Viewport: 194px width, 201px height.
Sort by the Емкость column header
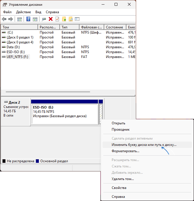[x=131, y=27]
